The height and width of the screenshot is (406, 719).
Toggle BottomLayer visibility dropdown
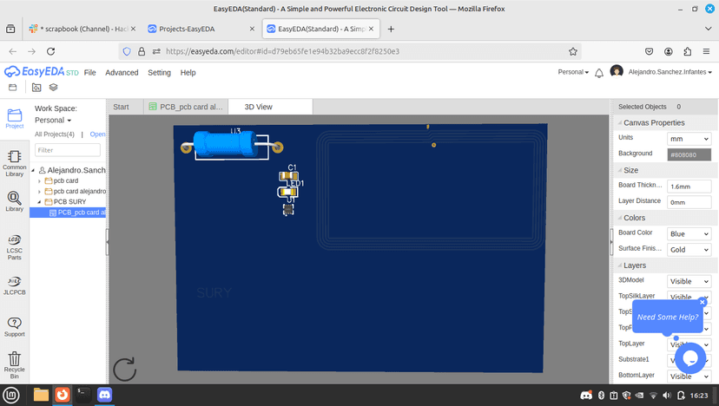pyautogui.click(x=689, y=377)
